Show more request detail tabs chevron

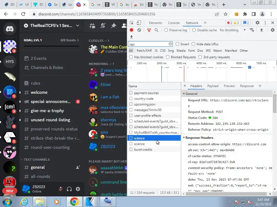click(x=260, y=86)
